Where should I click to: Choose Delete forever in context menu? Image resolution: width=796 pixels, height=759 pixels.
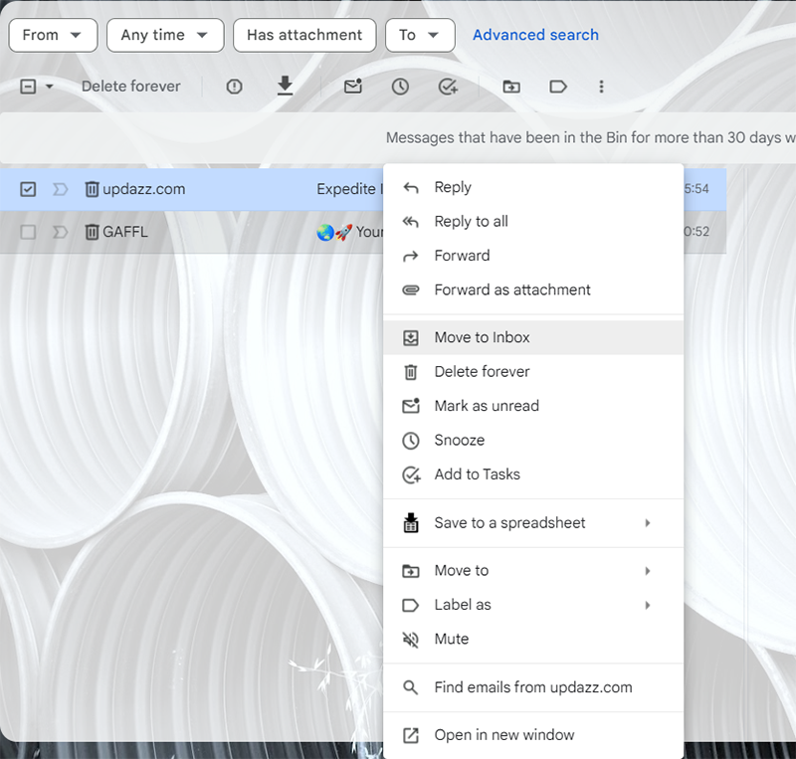point(533,372)
